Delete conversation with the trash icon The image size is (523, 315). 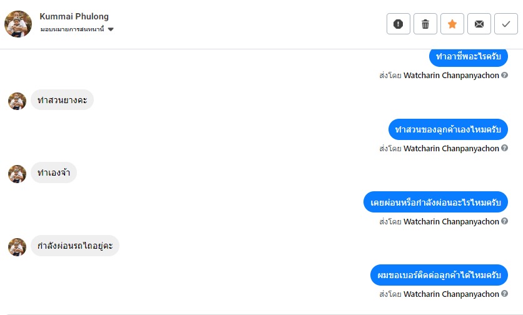coord(425,24)
